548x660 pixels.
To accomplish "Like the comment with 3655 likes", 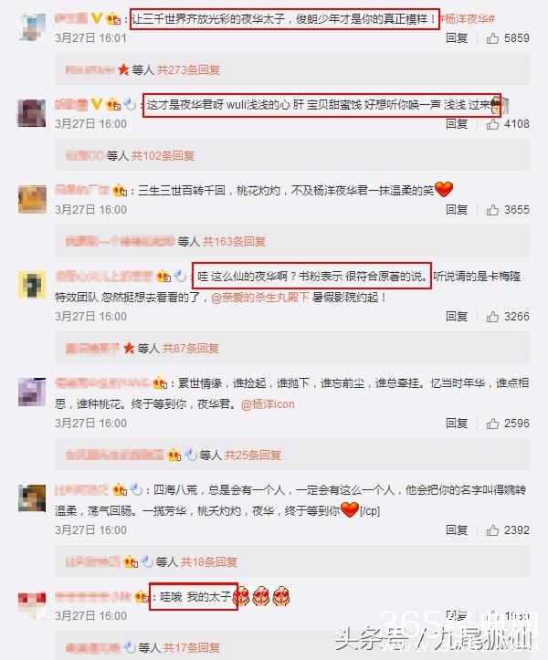I will coord(492,210).
